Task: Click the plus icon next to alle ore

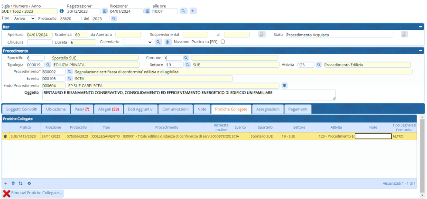Action: (x=193, y=11)
